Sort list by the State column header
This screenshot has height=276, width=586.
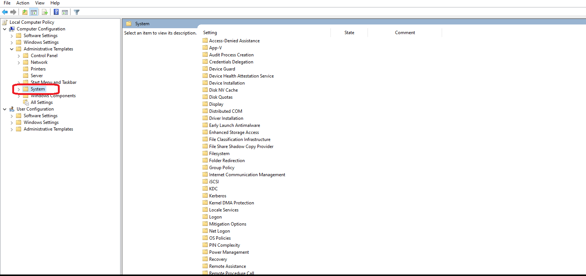tap(349, 33)
